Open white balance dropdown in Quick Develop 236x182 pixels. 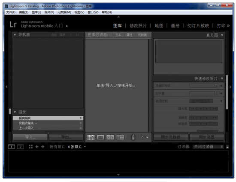pyautogui.click(x=204, y=93)
